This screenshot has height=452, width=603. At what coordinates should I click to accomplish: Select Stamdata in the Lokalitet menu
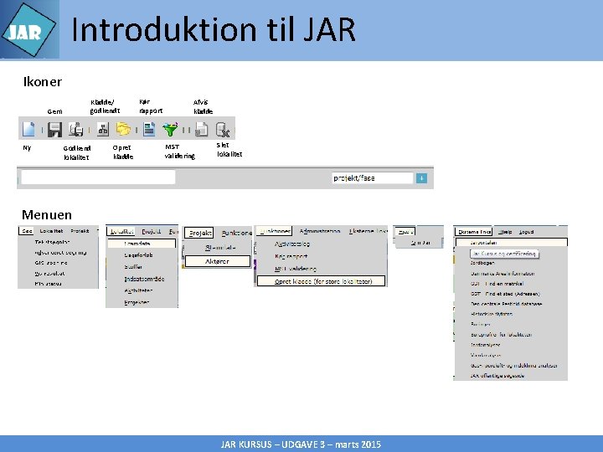(142, 244)
